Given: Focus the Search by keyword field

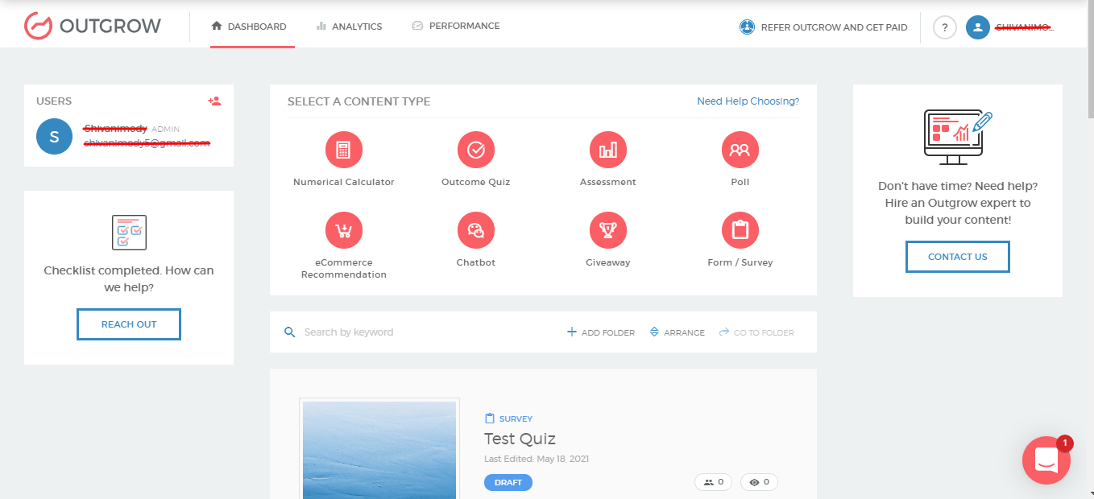Looking at the screenshot, I should click(423, 332).
